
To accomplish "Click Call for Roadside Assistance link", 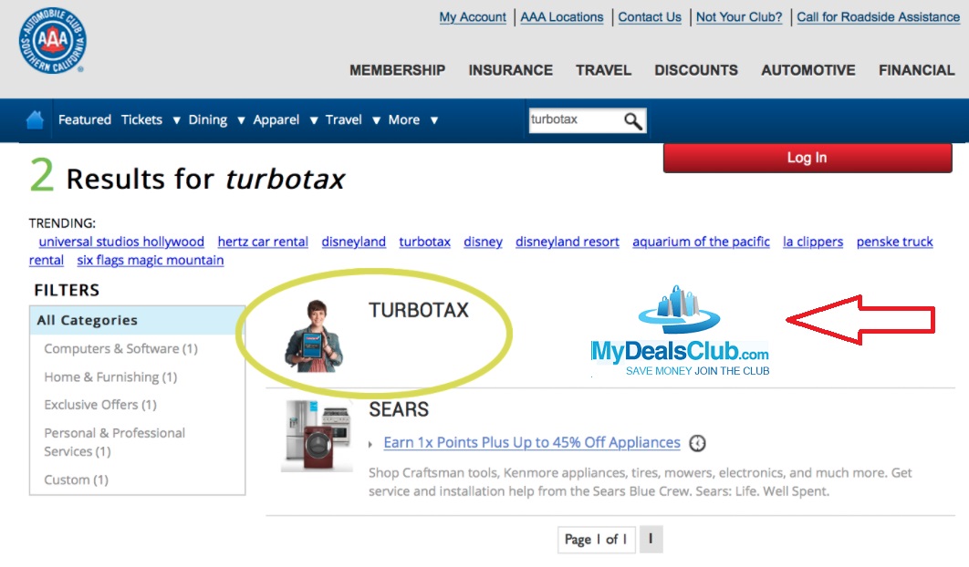I will [878, 17].
